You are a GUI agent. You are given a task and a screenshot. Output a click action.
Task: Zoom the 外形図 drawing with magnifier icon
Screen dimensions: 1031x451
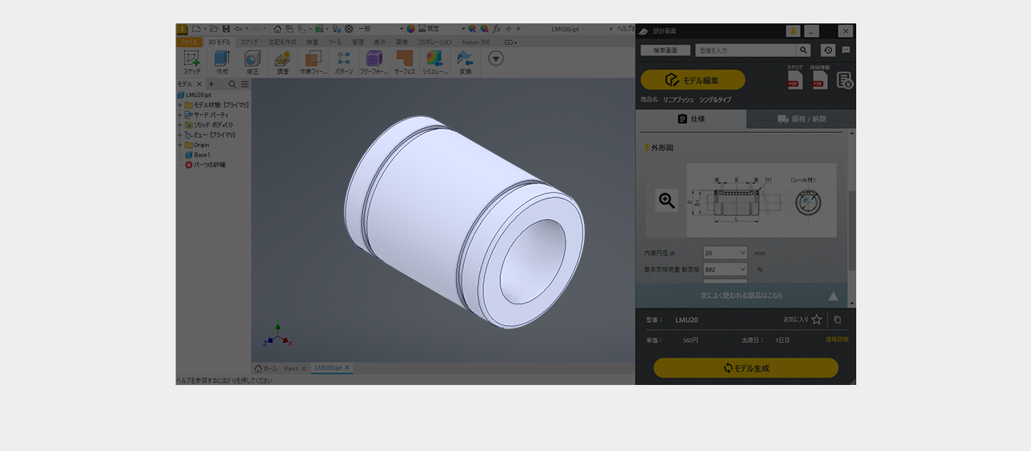(667, 201)
